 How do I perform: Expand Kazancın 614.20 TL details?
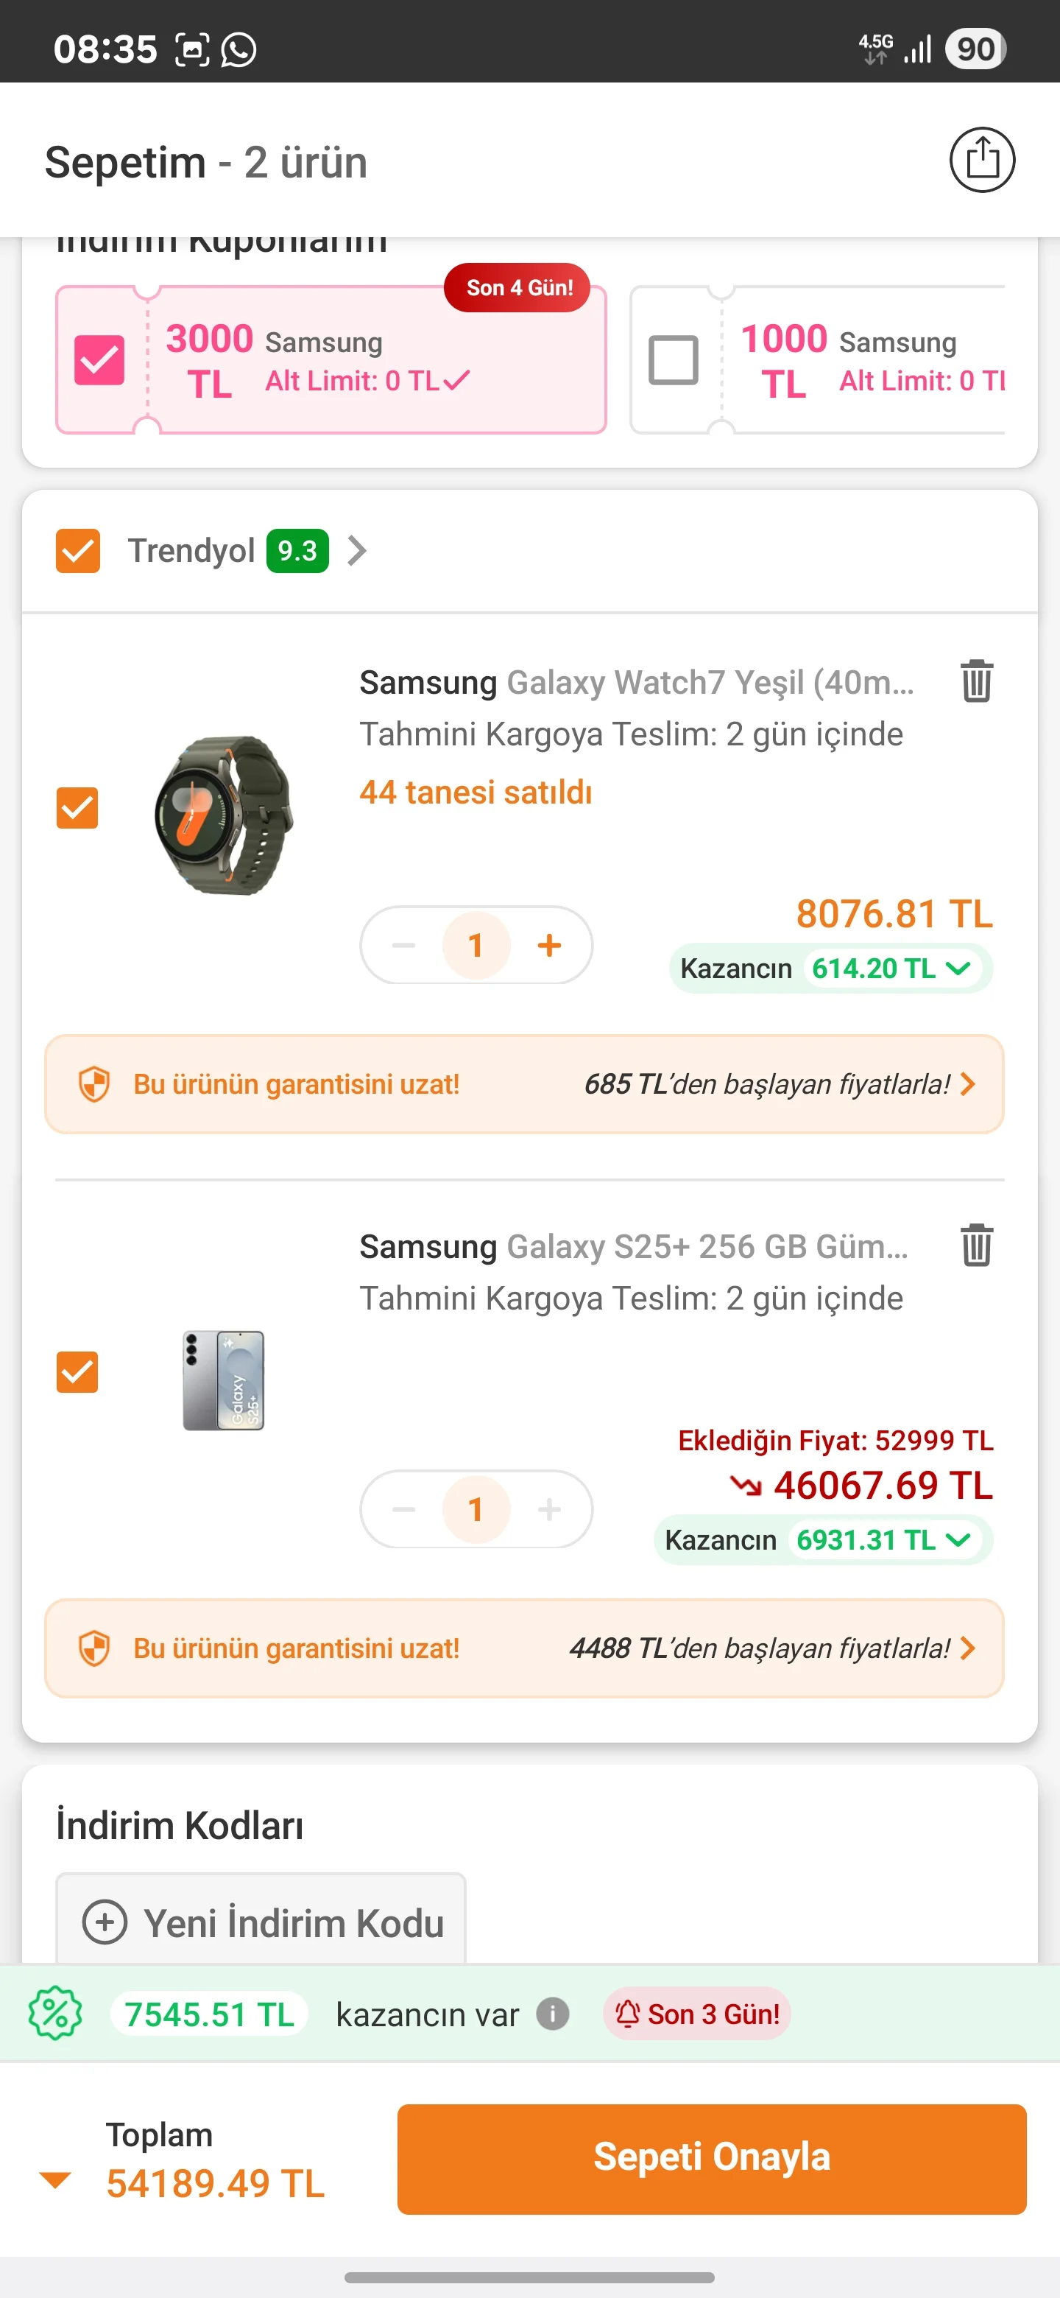pyautogui.click(x=958, y=968)
